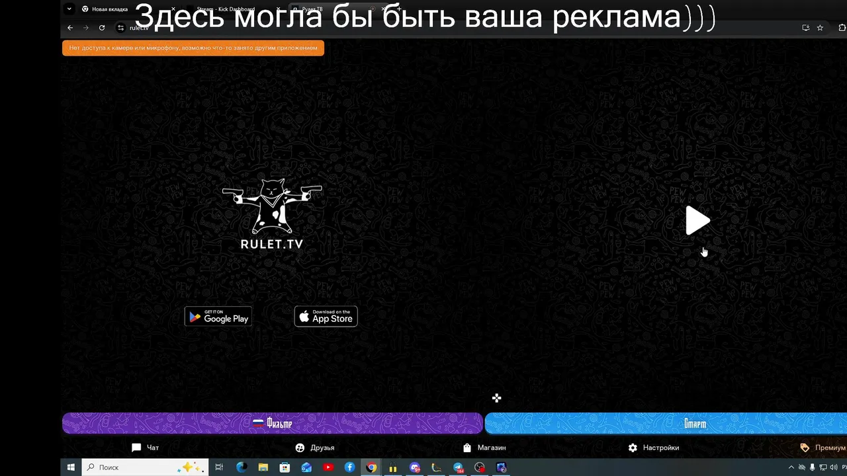Screen dimensions: 847x476
Task: Open the Windows Start menu
Action: pos(71,467)
